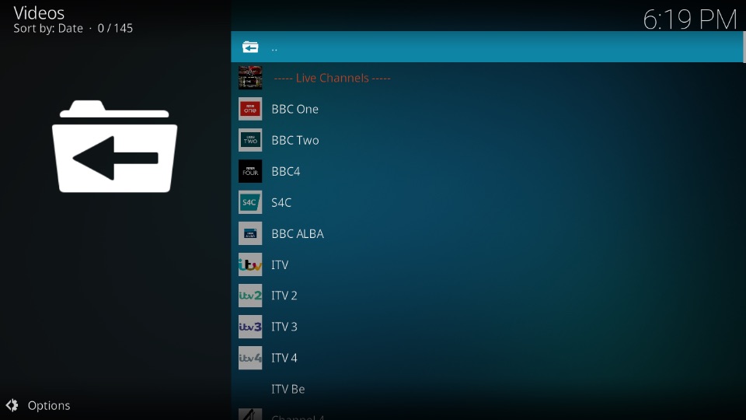The width and height of the screenshot is (746, 420).
Task: Select the '----- Live Channels -----' heading
Action: (x=332, y=78)
